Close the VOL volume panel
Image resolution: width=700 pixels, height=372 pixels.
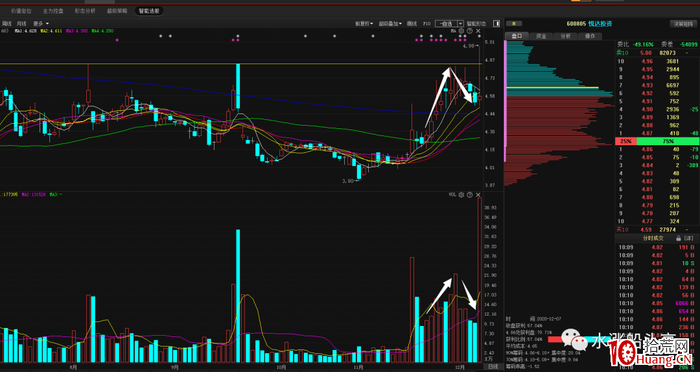478,194
